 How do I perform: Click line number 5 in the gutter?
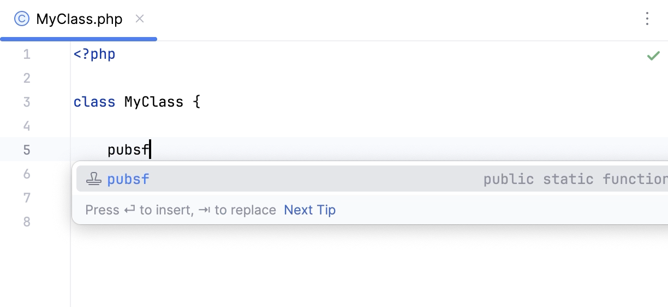(27, 150)
